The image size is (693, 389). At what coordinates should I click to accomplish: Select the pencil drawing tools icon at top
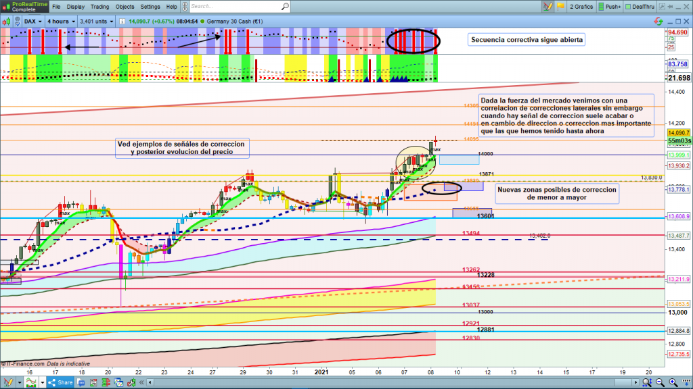coord(548,7)
